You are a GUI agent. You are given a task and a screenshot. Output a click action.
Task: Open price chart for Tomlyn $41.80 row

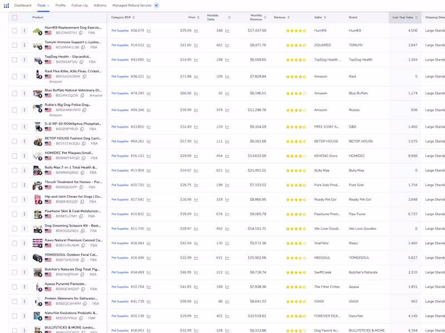[x=196, y=45]
